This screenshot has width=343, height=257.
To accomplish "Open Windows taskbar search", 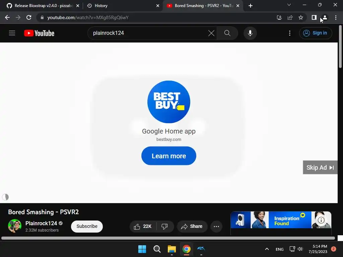I will pos(157,249).
